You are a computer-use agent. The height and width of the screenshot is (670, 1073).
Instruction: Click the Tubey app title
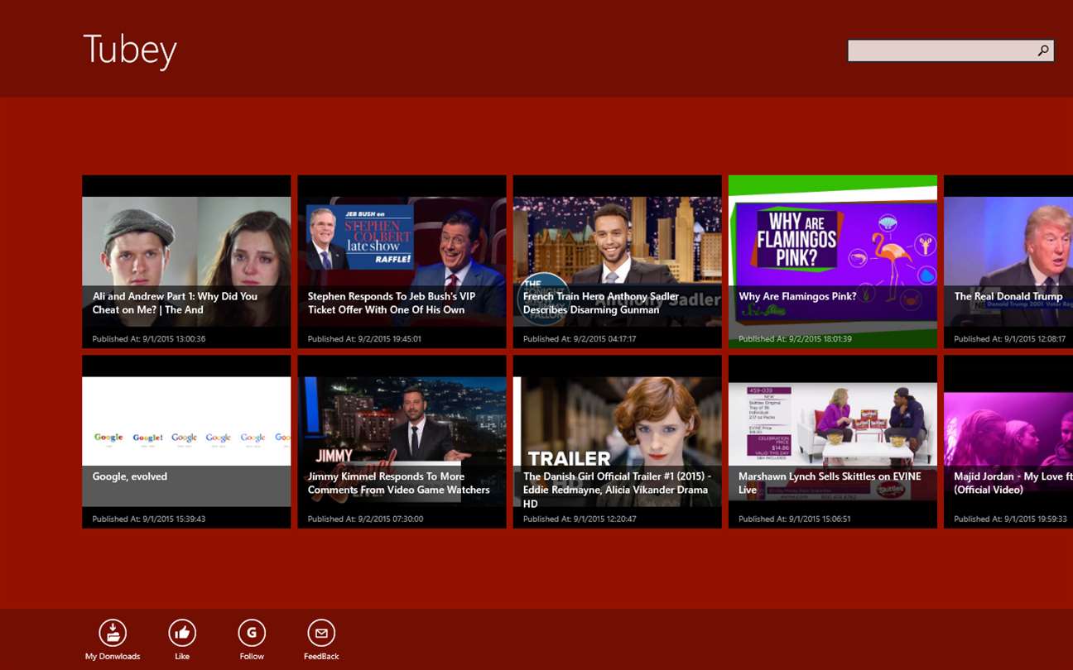tap(130, 50)
